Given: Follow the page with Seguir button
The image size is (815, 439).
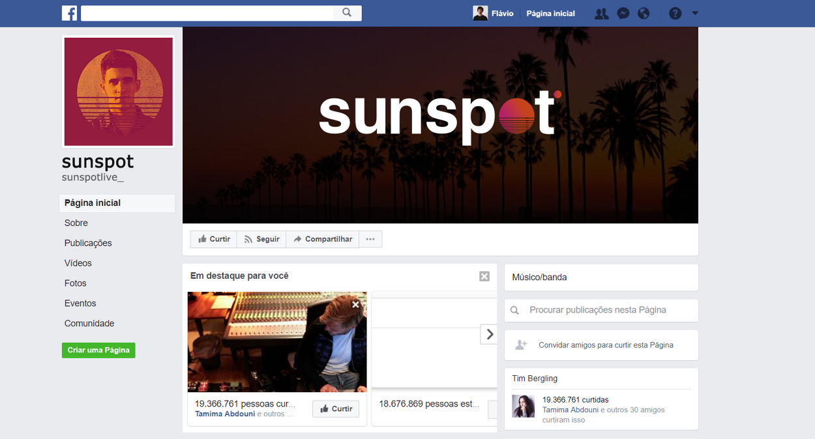Looking at the screenshot, I should pyautogui.click(x=261, y=240).
